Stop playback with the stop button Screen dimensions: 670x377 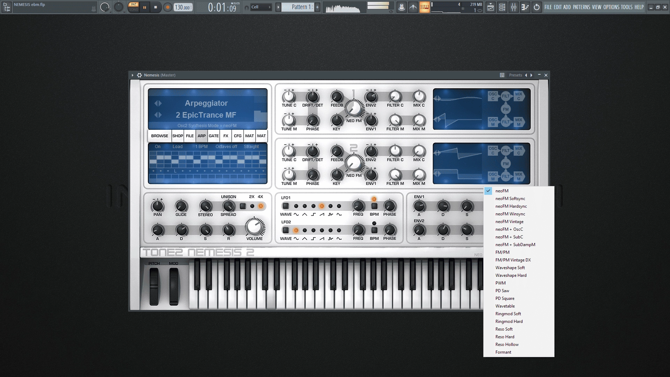tap(156, 7)
